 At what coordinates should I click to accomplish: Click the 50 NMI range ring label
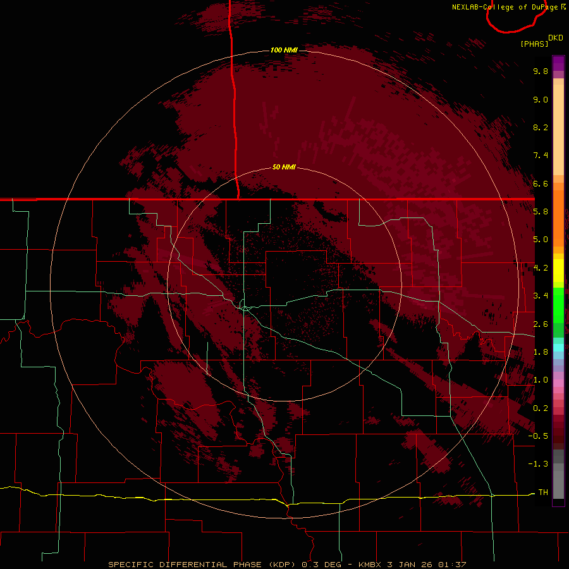[x=284, y=167]
